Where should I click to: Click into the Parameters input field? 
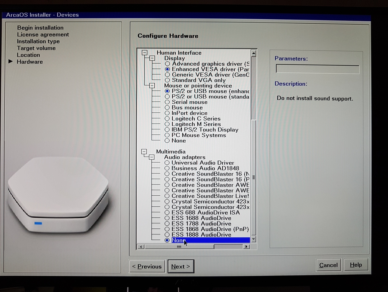point(318,69)
